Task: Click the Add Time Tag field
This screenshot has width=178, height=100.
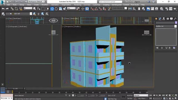Action: point(112,99)
